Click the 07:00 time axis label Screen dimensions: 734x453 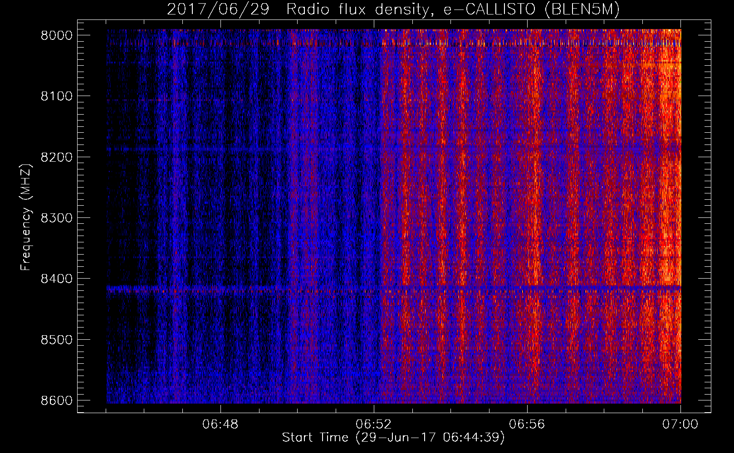[680, 424]
